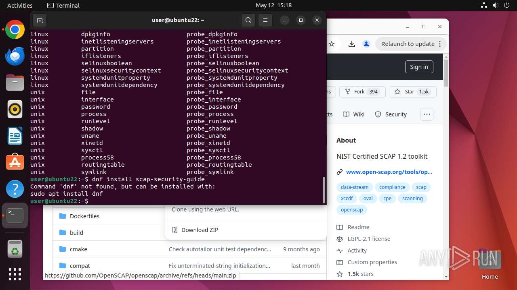Select the Terminal icon in the dock
Image resolution: width=517 pixels, height=290 pixels.
pos(15,215)
